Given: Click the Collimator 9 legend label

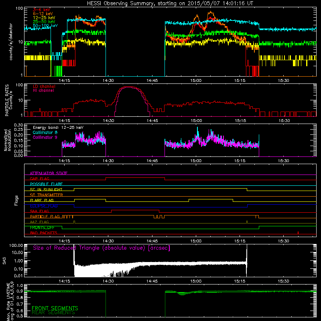Looking at the screenshot, I should 45,137.
